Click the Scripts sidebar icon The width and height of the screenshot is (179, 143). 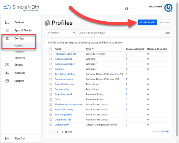pyautogui.click(x=7, y=65)
